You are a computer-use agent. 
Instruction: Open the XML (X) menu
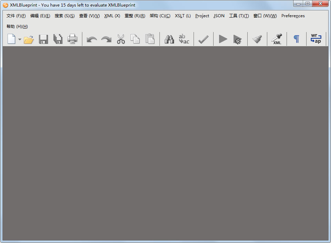point(112,16)
